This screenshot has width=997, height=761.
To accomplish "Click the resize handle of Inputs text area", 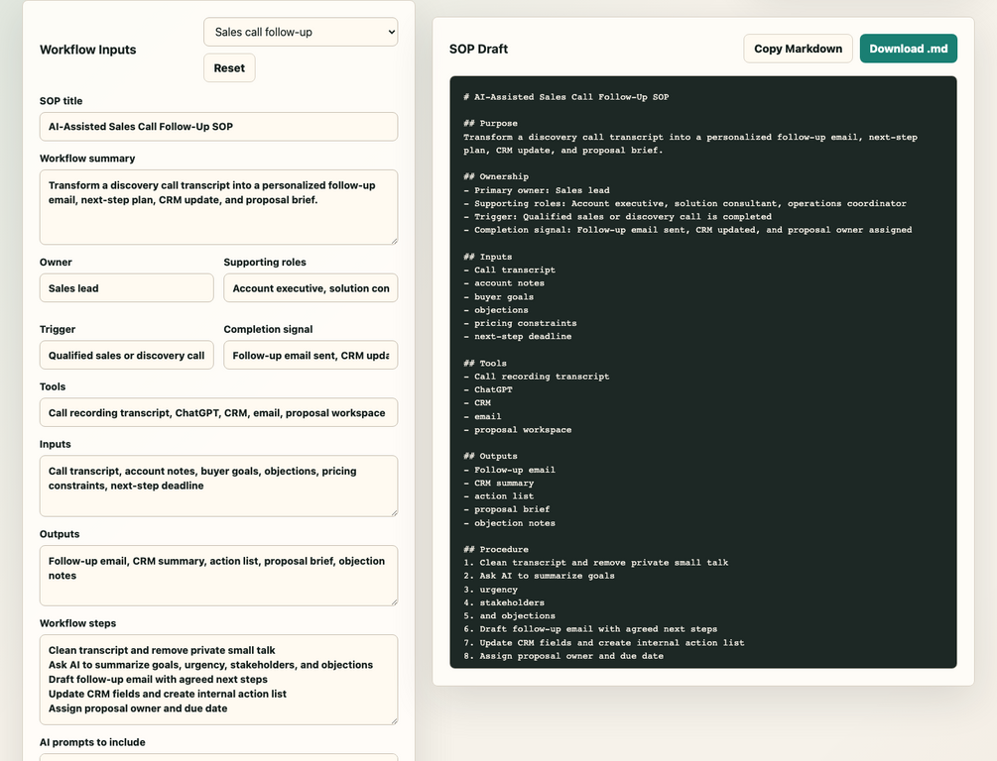I will point(393,511).
